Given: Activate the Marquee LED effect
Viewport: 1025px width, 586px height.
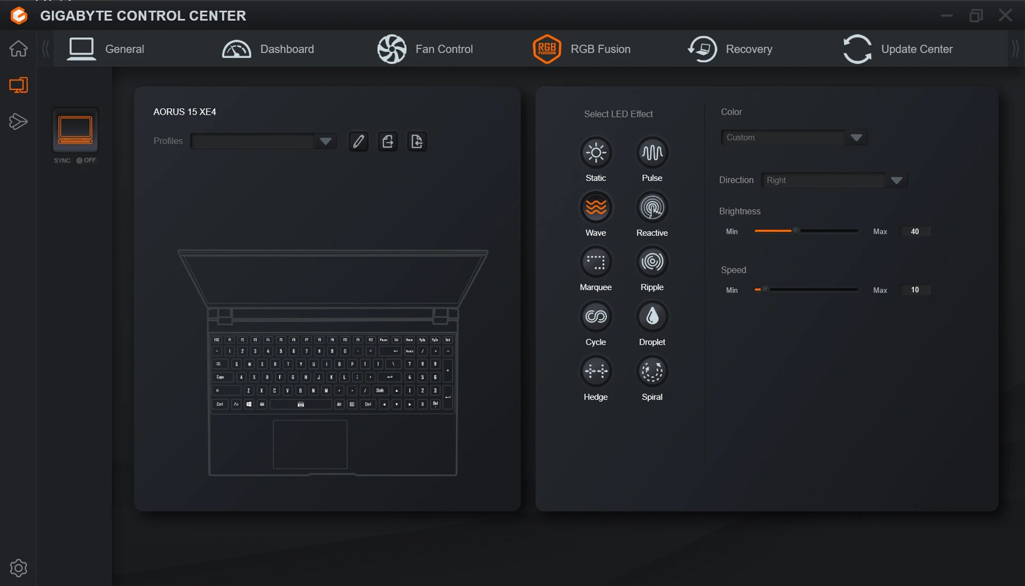Looking at the screenshot, I should pos(596,262).
